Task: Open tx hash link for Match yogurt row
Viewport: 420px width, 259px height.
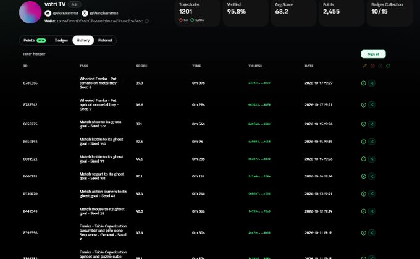Action: pos(259,176)
